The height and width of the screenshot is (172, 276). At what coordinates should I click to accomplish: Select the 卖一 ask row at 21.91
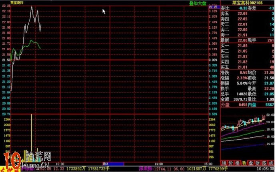pos(247,35)
